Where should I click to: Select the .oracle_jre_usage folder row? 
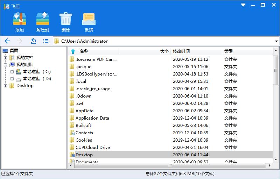93,89
